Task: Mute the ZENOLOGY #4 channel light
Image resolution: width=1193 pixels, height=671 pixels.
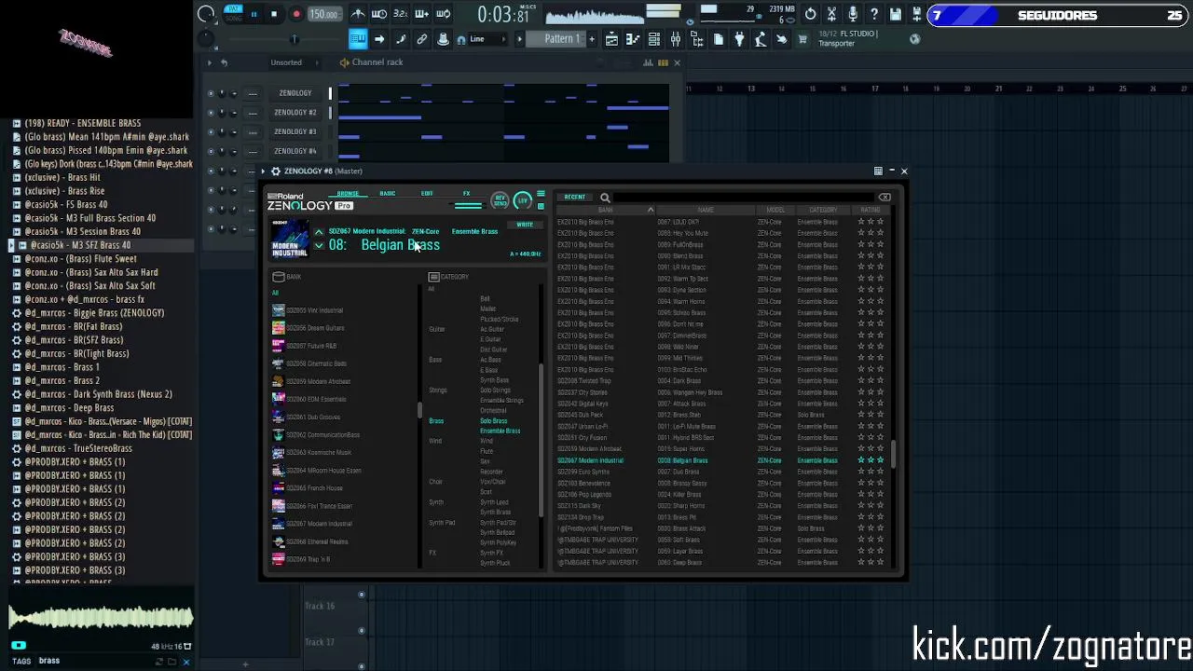Action: [211, 151]
